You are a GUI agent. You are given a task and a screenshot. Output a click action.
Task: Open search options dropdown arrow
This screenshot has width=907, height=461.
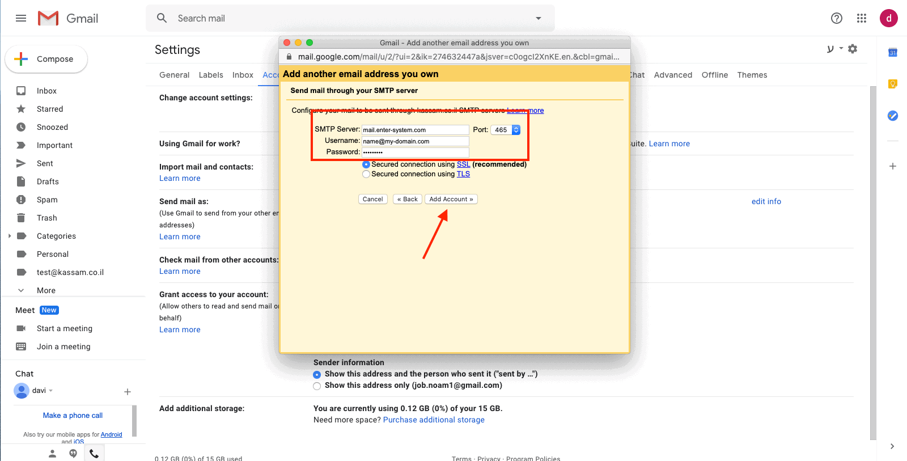(x=538, y=18)
